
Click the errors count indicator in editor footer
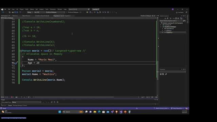(x=12, y=97)
